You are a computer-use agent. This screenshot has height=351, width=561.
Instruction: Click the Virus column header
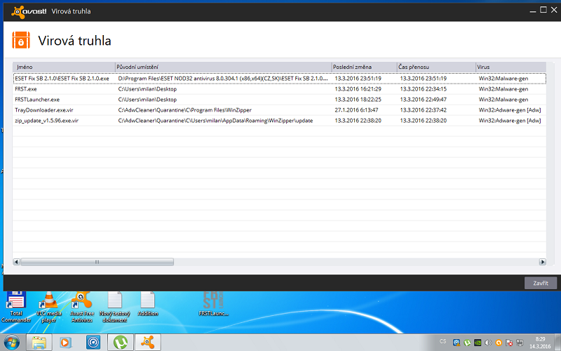(509, 67)
